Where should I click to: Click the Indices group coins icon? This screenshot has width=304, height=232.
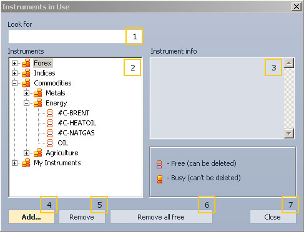[26, 73]
